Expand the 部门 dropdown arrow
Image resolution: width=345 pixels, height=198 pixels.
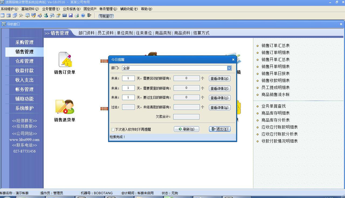pyautogui.click(x=229, y=68)
